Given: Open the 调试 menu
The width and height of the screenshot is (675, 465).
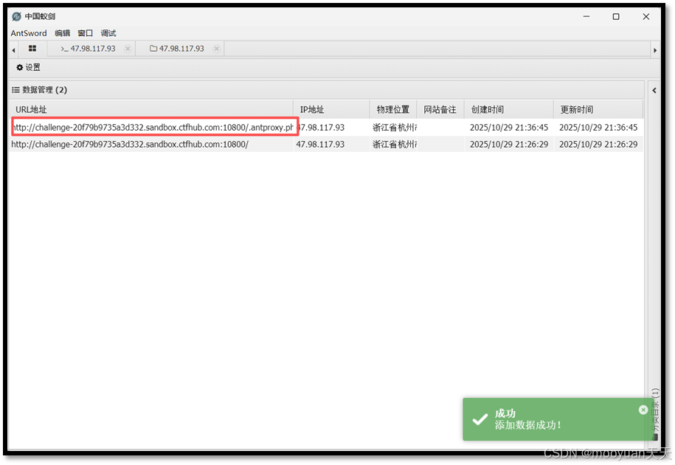Looking at the screenshot, I should [x=108, y=33].
